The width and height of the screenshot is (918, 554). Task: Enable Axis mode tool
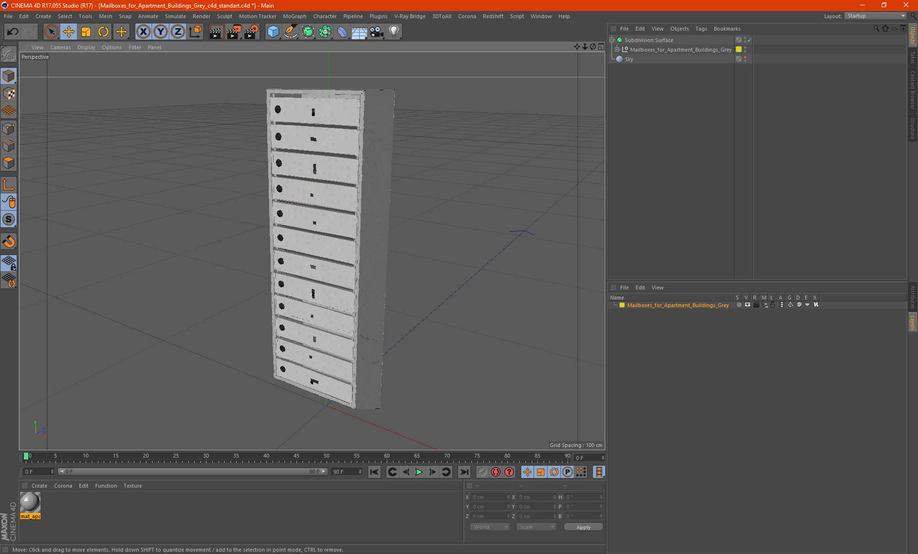[x=9, y=185]
